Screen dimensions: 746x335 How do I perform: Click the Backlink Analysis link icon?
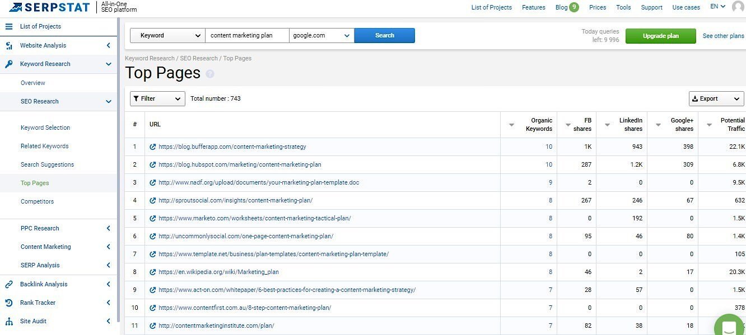(x=8, y=284)
